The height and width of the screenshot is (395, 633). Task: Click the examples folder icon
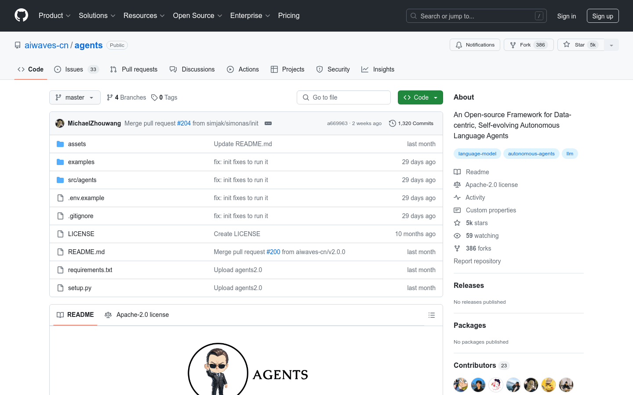pos(60,162)
